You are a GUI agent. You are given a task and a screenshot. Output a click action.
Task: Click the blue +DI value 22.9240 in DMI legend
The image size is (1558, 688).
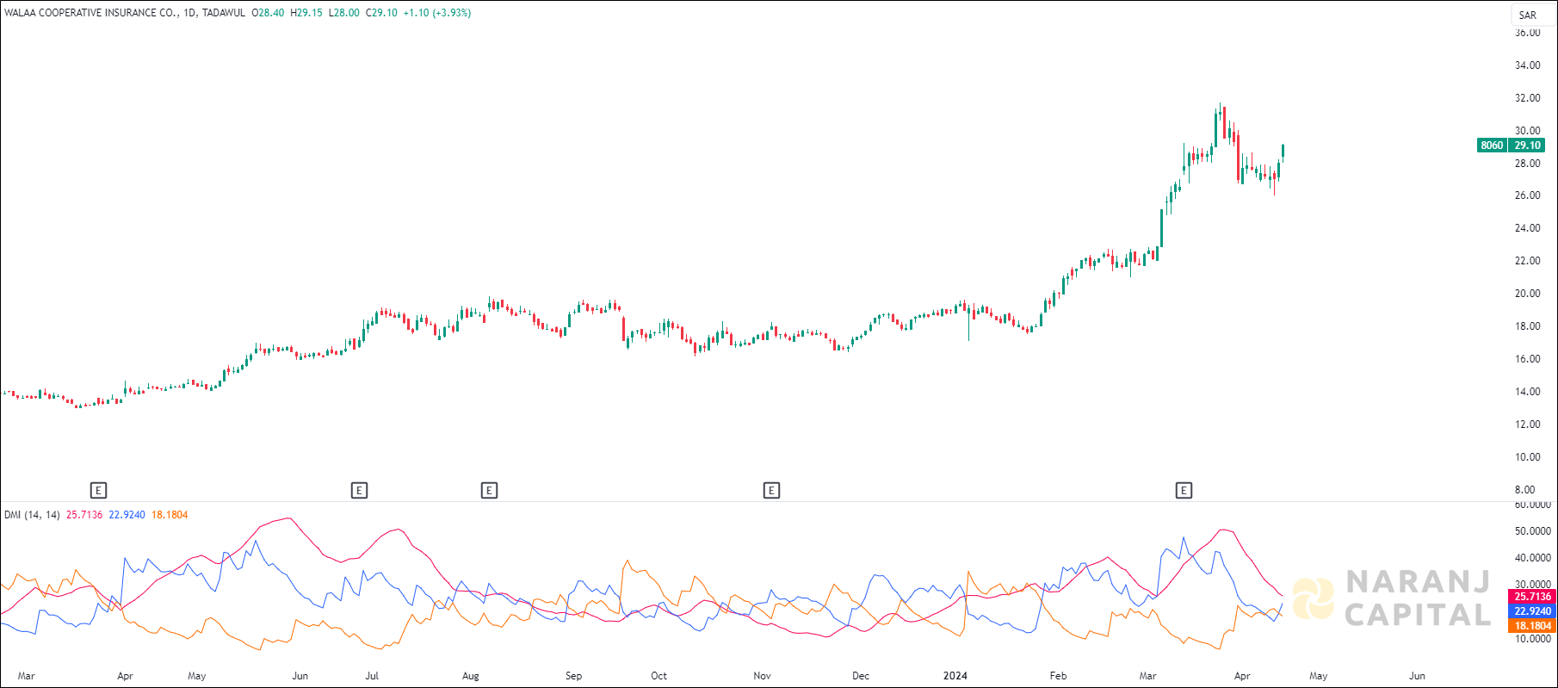click(x=127, y=515)
